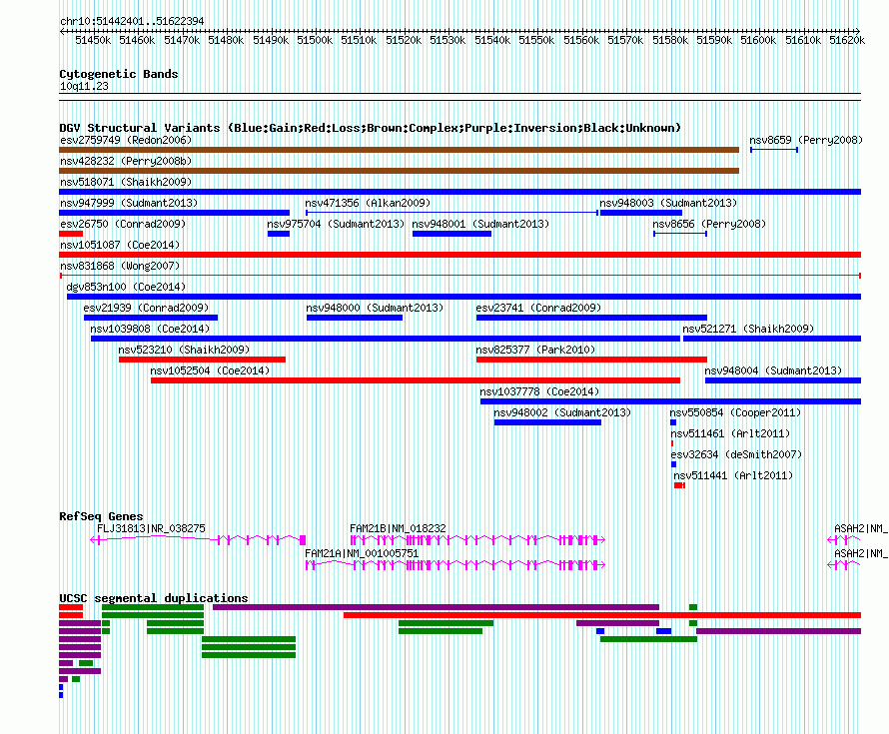Click the DGV Structural Variants track title
This screenshot has width=889, height=734.
pos(370,128)
